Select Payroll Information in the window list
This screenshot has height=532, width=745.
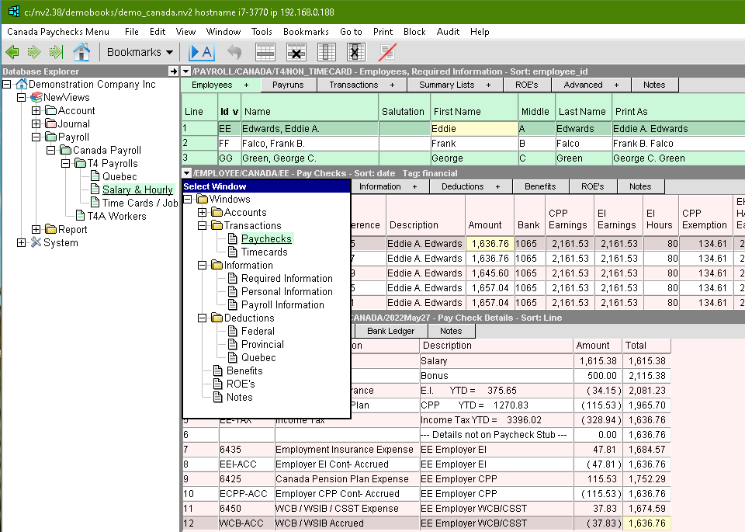(x=282, y=304)
